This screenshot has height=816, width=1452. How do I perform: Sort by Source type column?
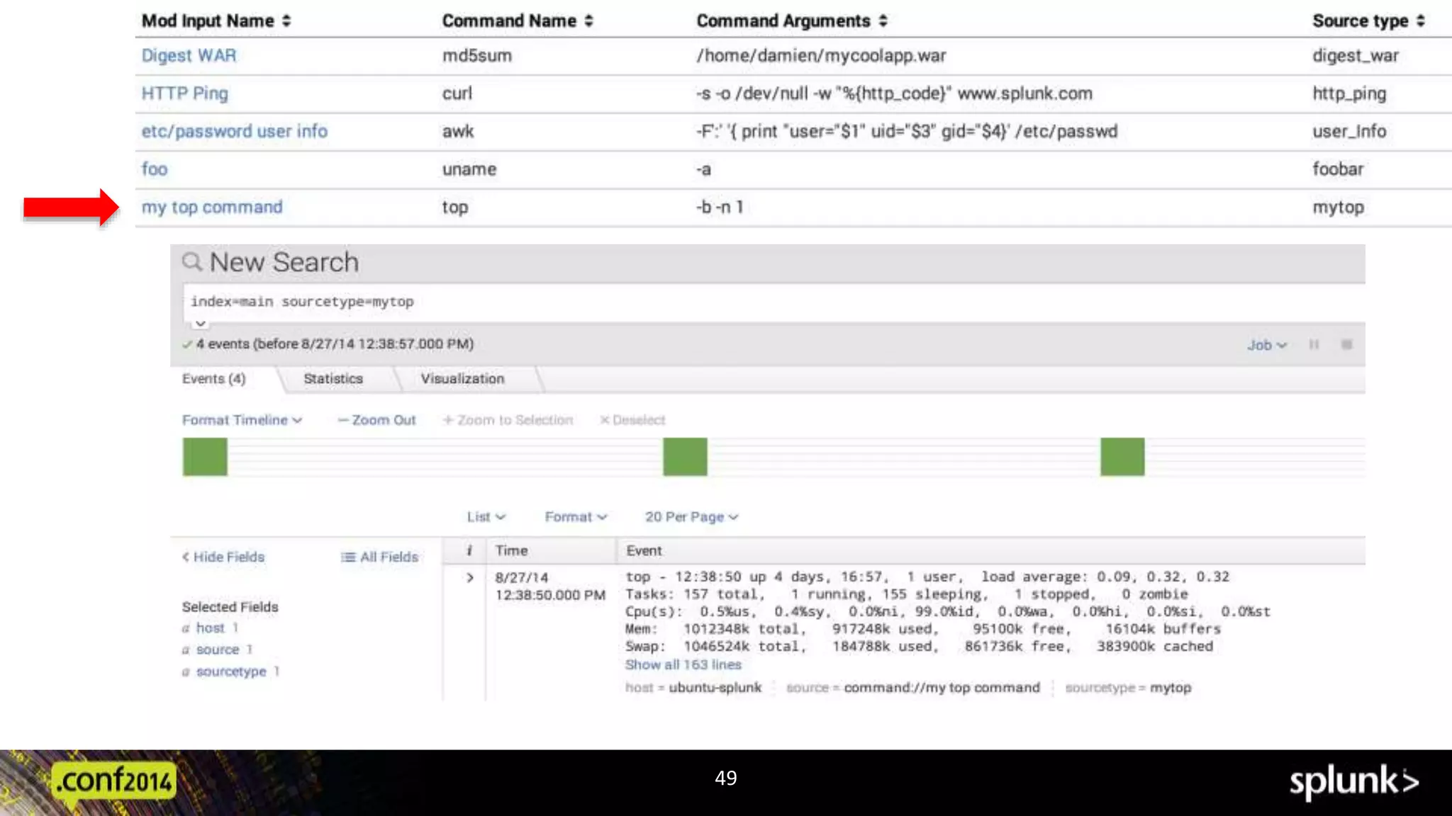coord(1368,21)
